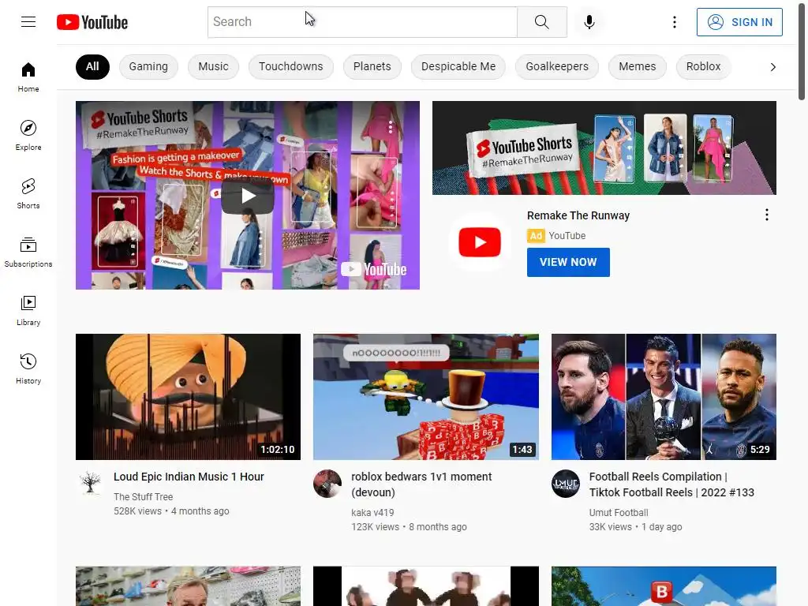Select the Touchdowns filter chip

click(x=290, y=67)
